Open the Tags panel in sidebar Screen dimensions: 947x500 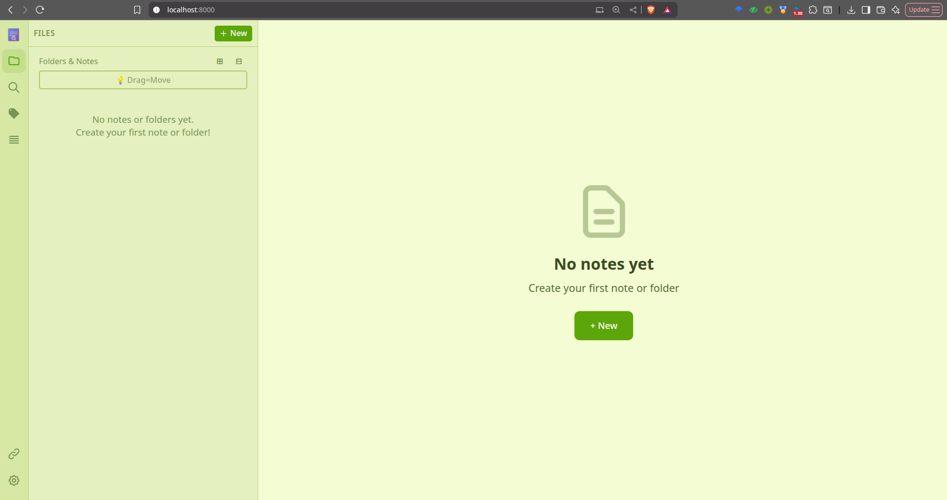coord(14,113)
